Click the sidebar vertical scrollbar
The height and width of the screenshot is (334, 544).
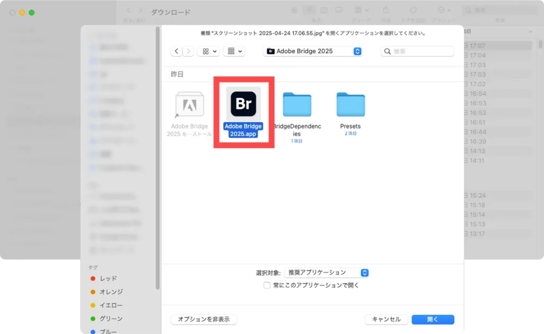click(157, 159)
